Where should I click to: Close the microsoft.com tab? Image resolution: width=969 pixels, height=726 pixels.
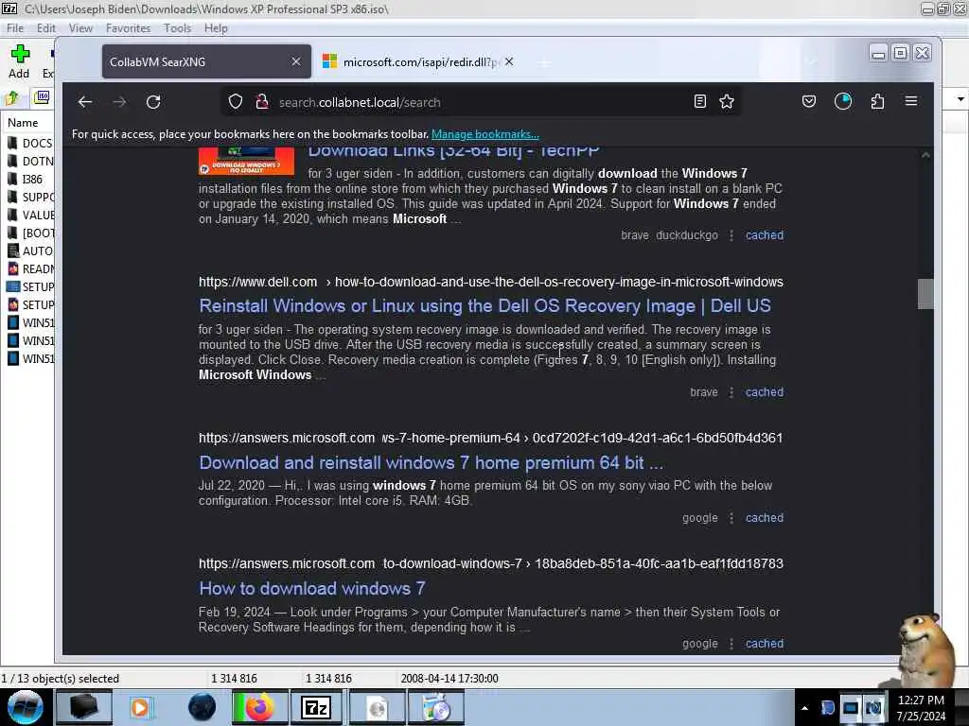(x=508, y=61)
